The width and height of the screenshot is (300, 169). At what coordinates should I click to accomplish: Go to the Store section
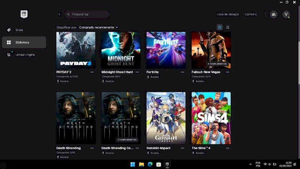[x=19, y=30]
